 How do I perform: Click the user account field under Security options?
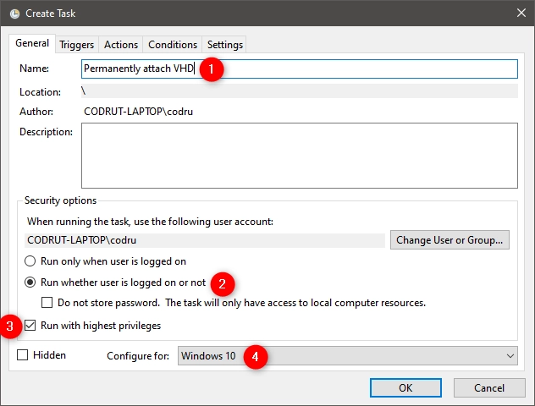[x=205, y=240]
